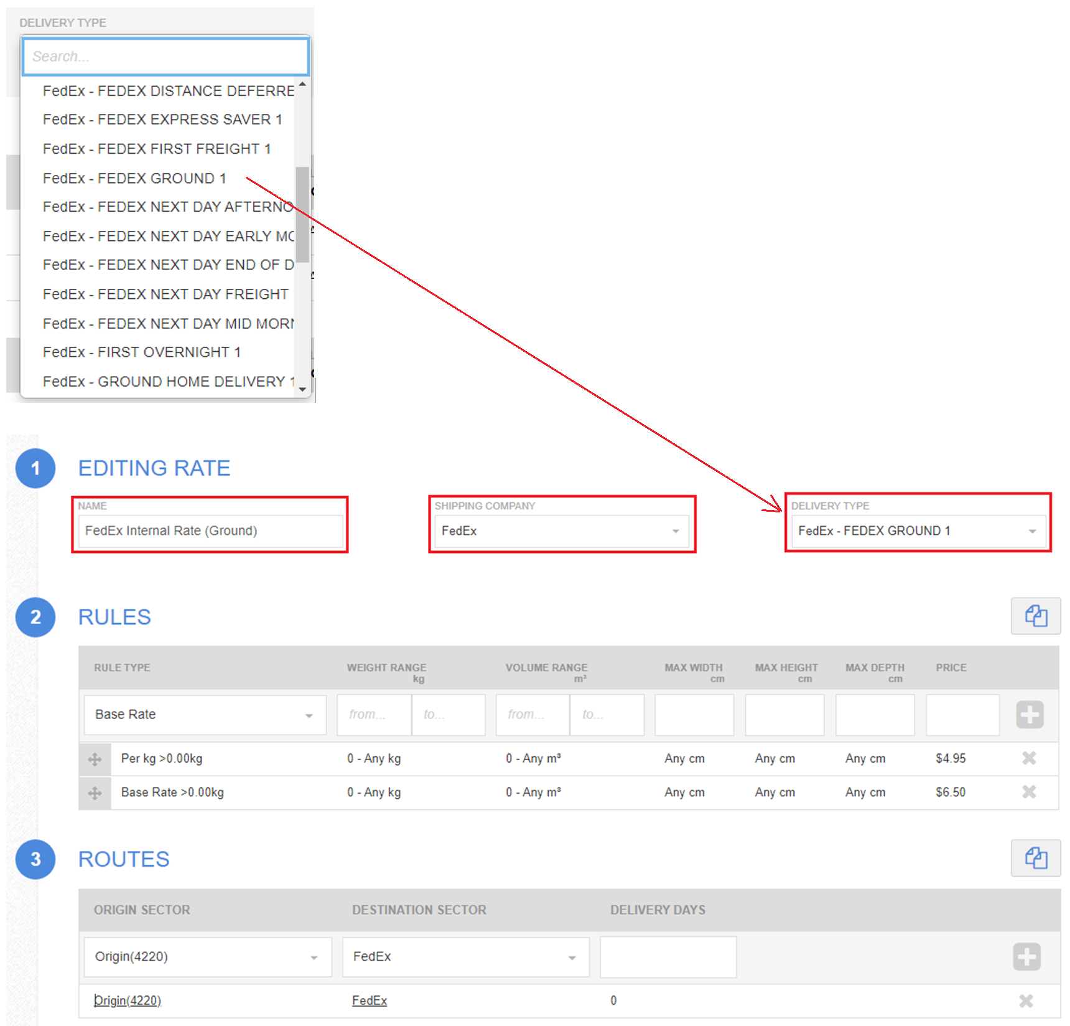Copy the Routes section with clipboard icon
The width and height of the screenshot is (1070, 1026).
1036,858
